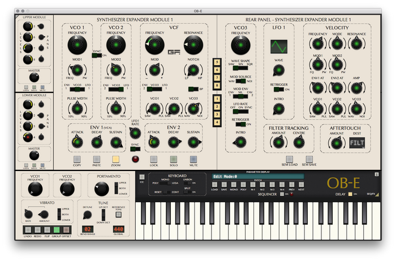Screen dimensions: 396x261
Task: Toggle VCO3 RETRIGGER switch
Action: pyautogui.click(x=240, y=125)
